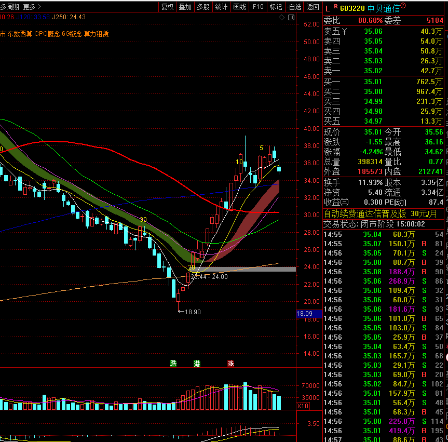The height and width of the screenshot is (442, 448).
Task: Click the diamond marker icon above chart
Action: click(281, 18)
